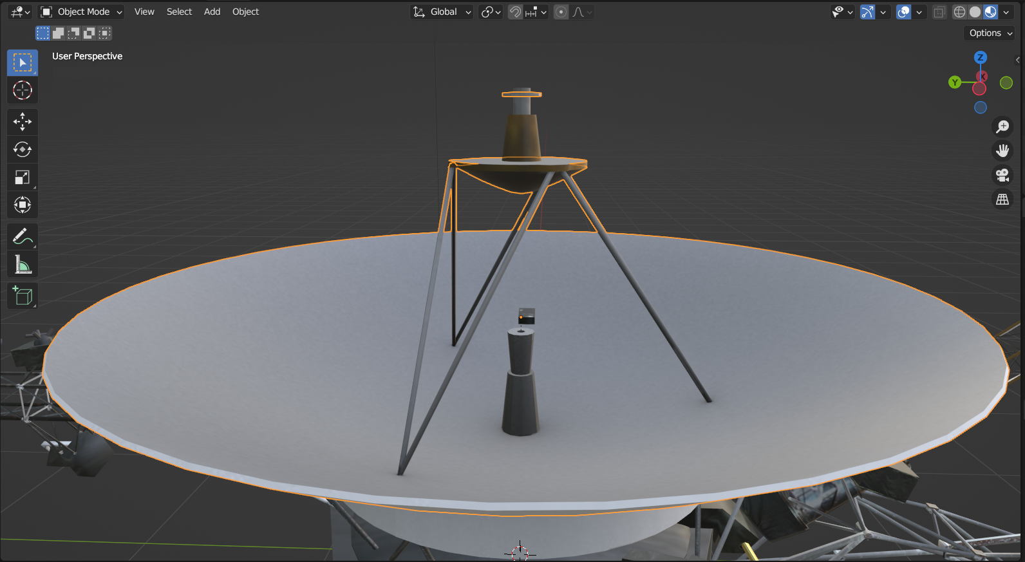The width and height of the screenshot is (1025, 562).
Task: Select the Measure ruler tool
Action: point(23,265)
